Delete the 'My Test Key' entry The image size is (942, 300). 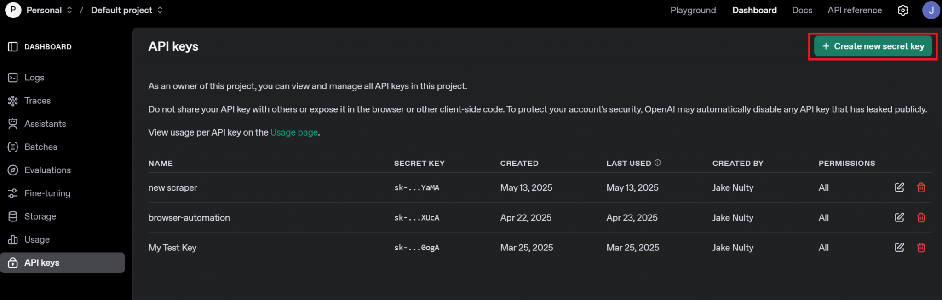coord(921,248)
